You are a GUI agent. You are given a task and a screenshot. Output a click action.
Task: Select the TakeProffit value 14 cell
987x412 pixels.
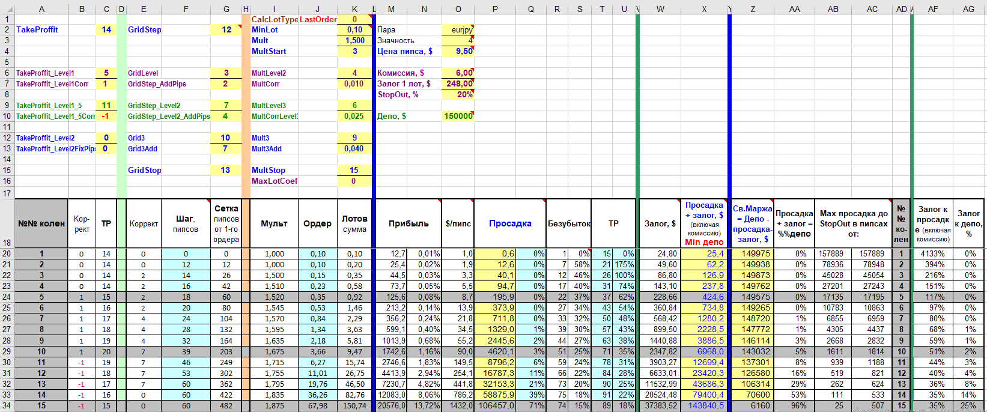(106, 29)
